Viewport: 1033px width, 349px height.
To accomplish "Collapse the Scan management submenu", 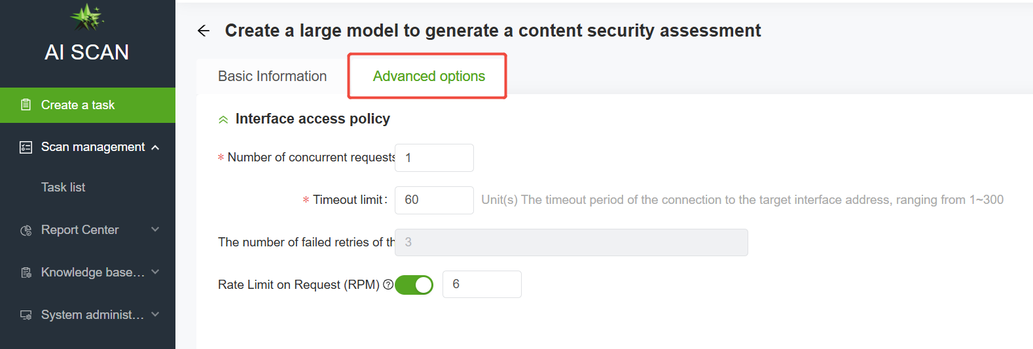I will (x=155, y=147).
